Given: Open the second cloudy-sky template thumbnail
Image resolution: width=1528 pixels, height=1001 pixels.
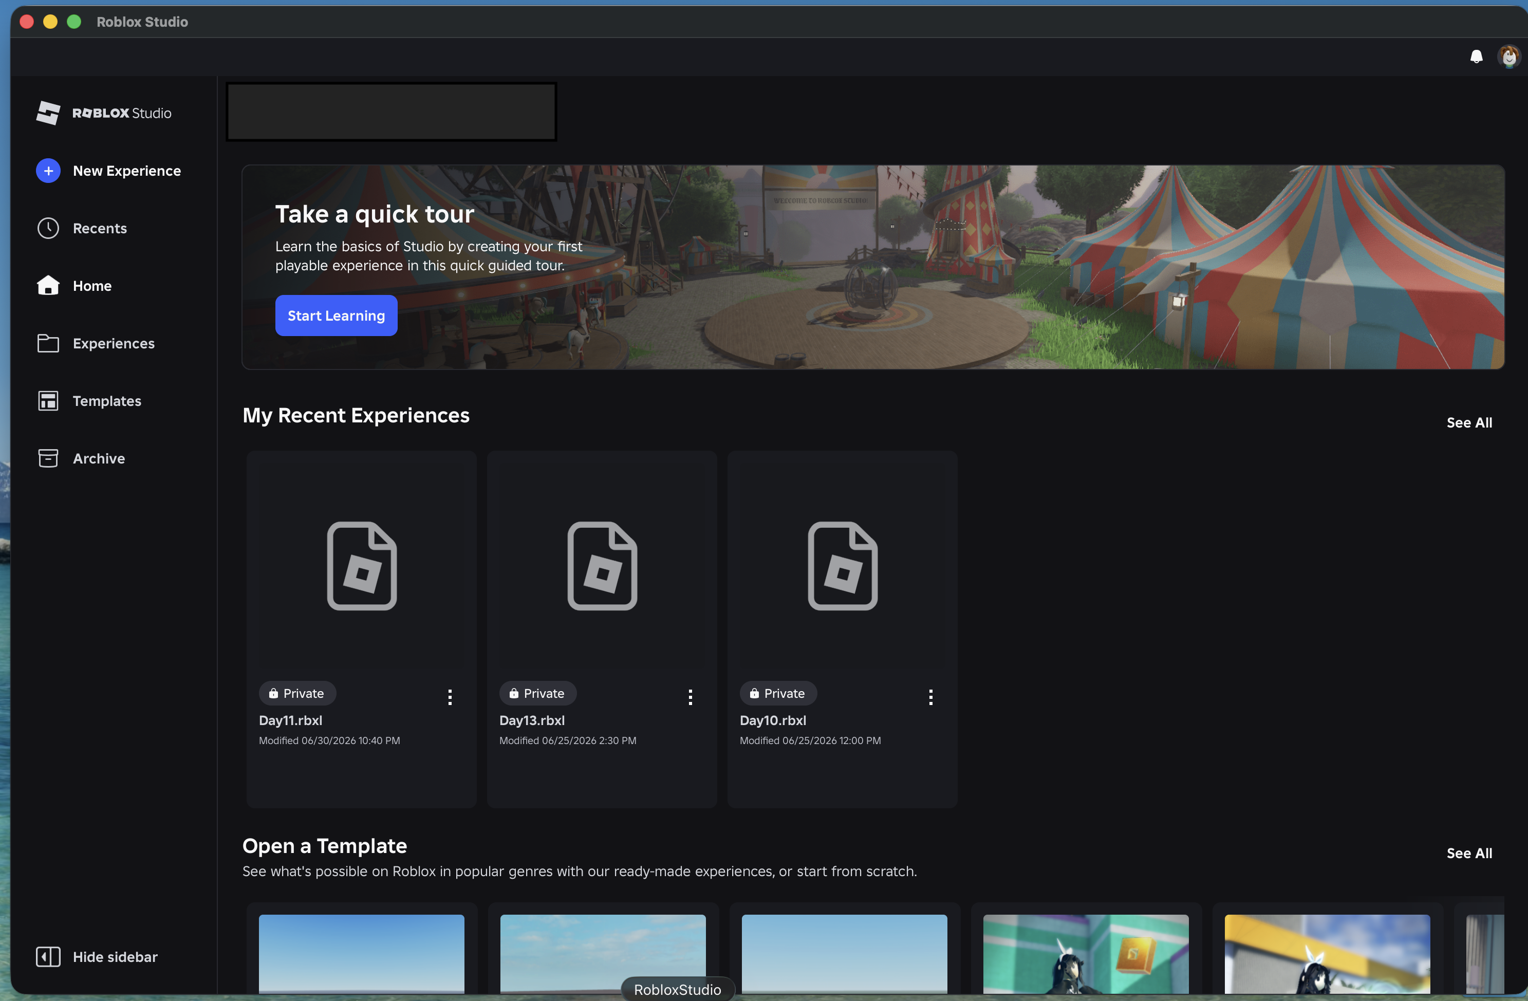Looking at the screenshot, I should click(x=603, y=954).
